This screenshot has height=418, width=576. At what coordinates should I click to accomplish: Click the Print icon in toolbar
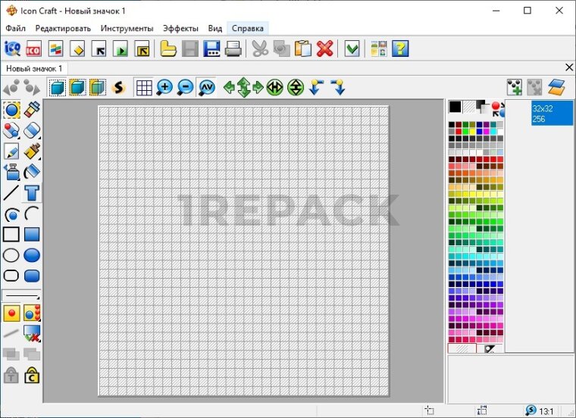tap(233, 49)
